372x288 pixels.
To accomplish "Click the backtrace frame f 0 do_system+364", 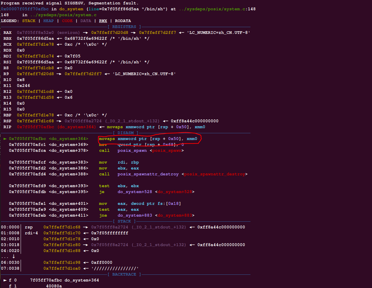I will coord(51,280).
